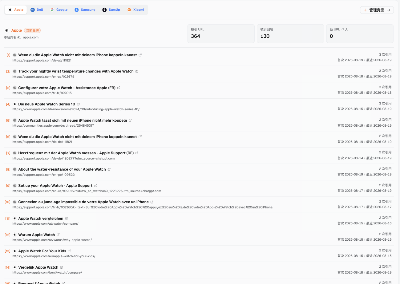
Task: Select the Xiaomi tab
Action: (x=136, y=10)
